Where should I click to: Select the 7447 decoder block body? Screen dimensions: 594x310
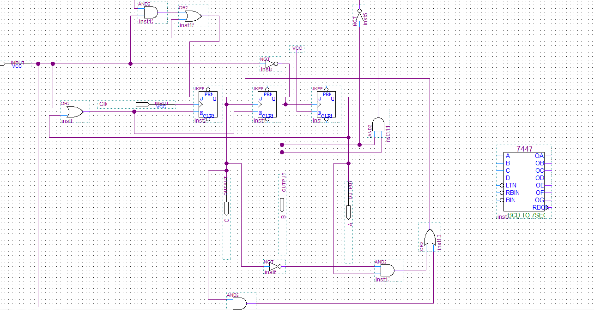pyautogui.click(x=524, y=182)
